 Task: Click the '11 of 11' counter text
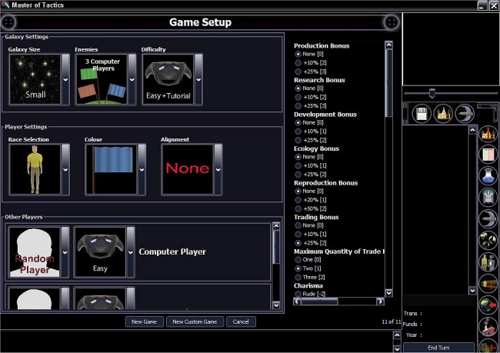[392, 321]
